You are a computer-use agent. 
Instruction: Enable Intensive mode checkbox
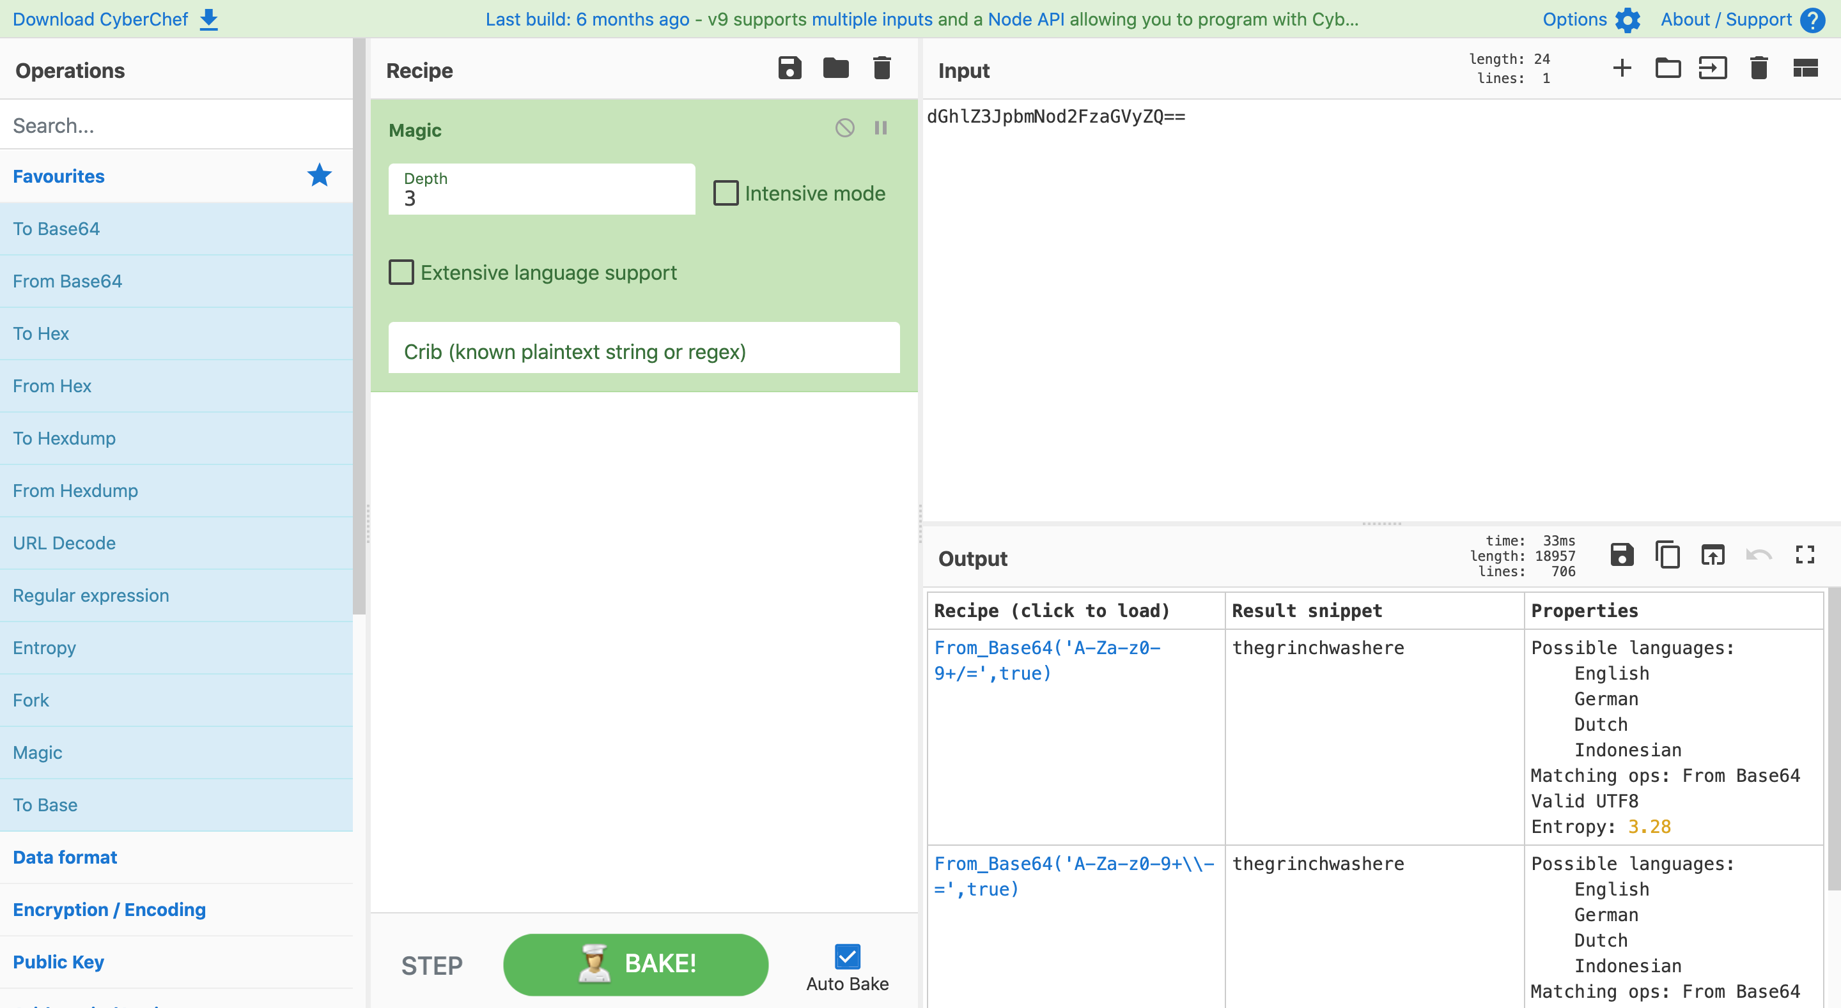(x=726, y=193)
